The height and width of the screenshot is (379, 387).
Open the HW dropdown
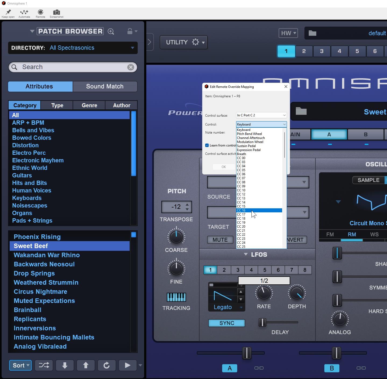[x=288, y=33]
